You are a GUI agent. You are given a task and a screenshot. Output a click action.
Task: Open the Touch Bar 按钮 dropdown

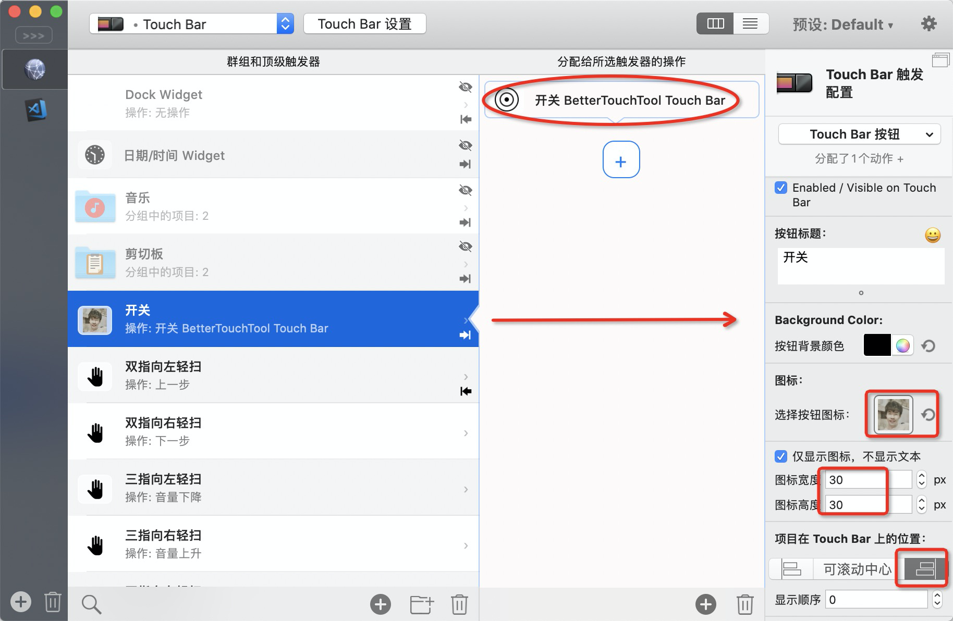click(x=859, y=134)
